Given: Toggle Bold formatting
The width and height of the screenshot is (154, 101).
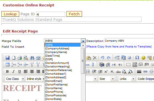Looking at the screenshot, I should click(7, 72).
